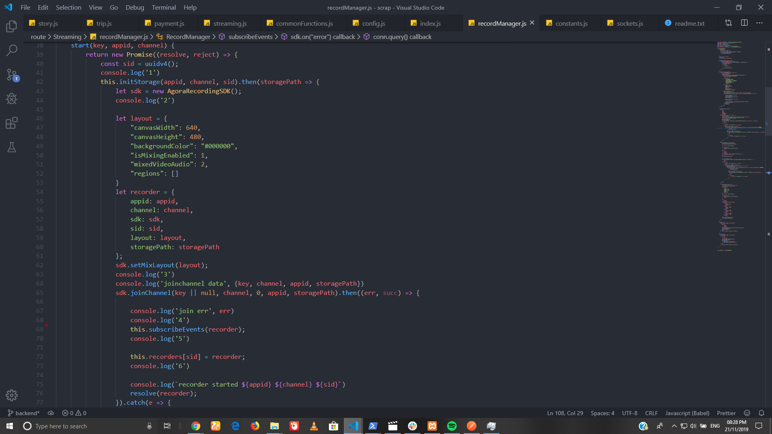Open the editor more actions ellipsis menu

[x=760, y=23]
